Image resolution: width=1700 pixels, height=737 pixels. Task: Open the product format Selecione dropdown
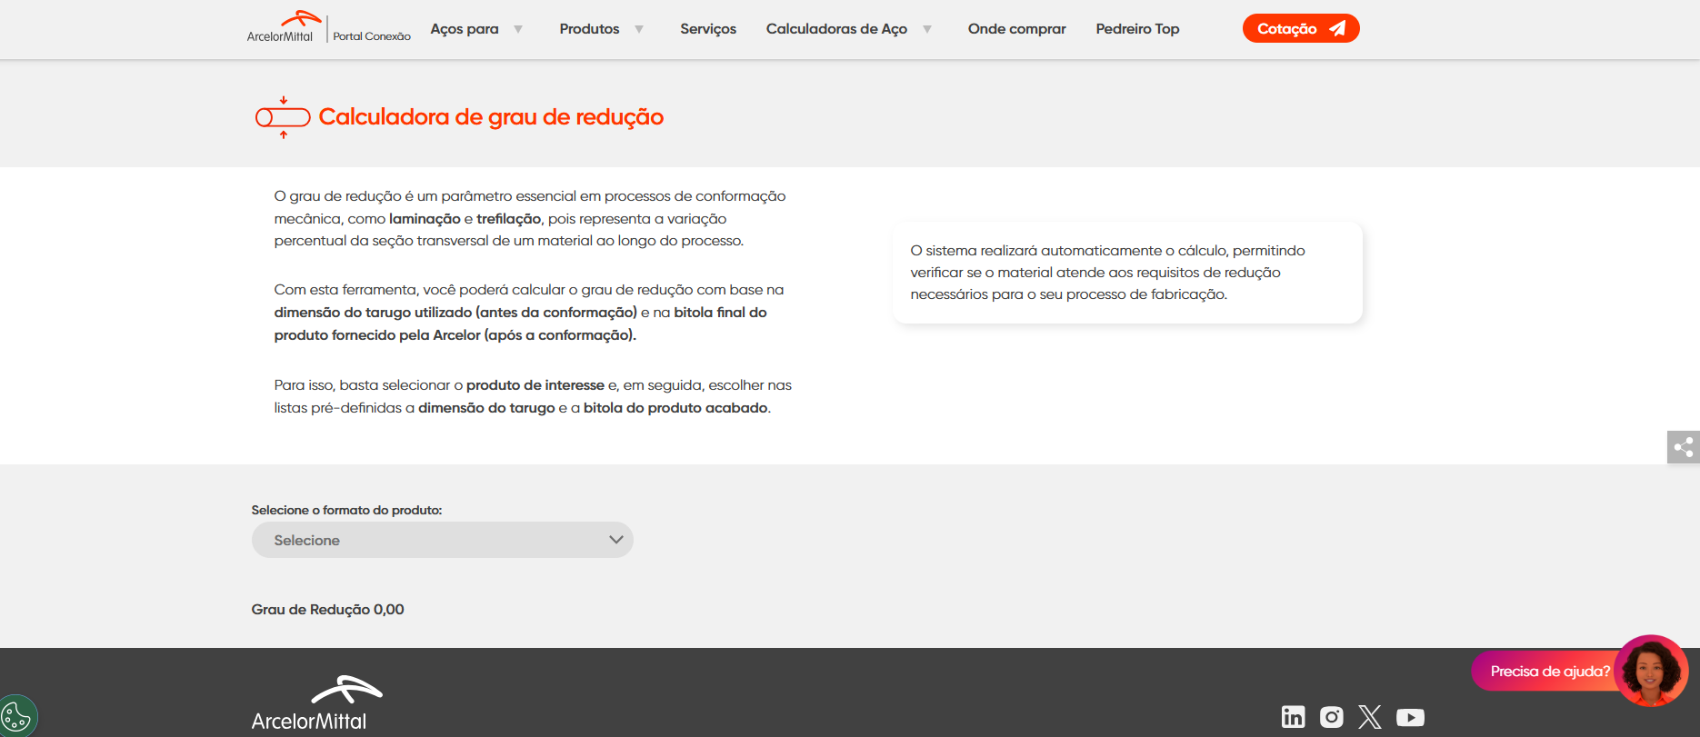tap(442, 540)
